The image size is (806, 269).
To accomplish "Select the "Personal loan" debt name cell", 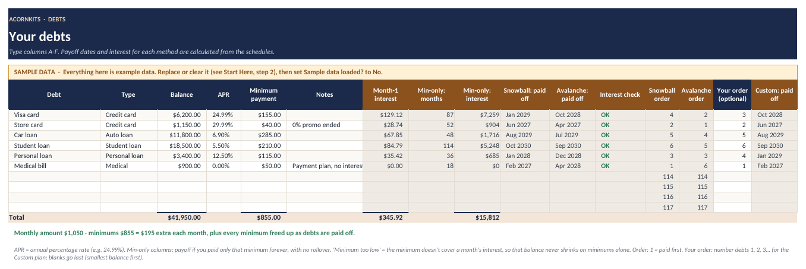I will (54, 156).
